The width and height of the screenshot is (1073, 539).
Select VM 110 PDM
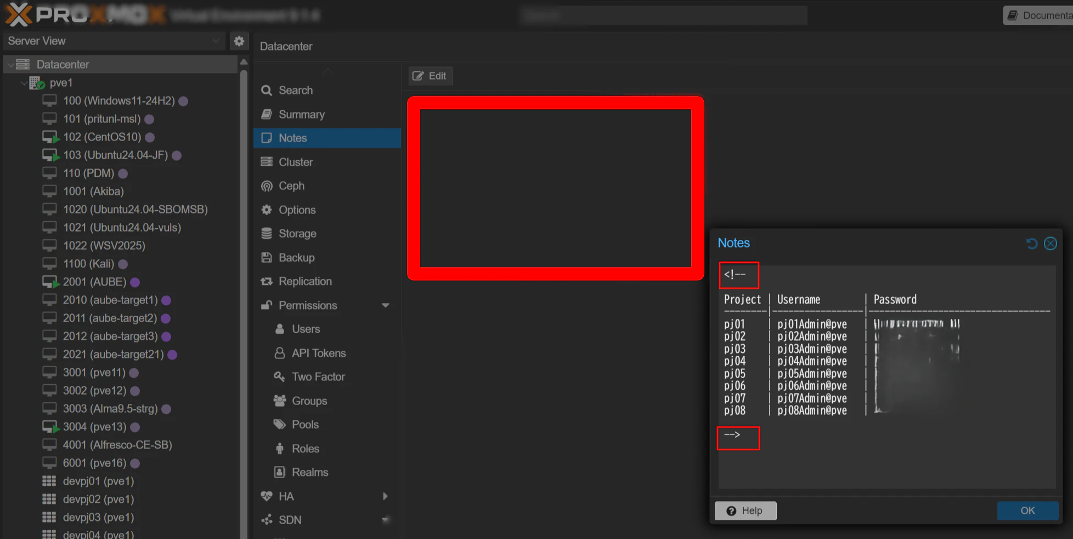click(x=121, y=173)
